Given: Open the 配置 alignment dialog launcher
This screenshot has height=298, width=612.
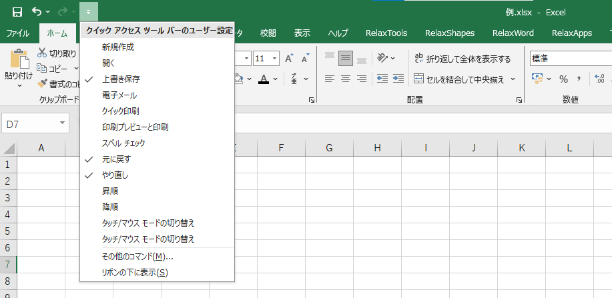Looking at the screenshot, I should pyautogui.click(x=519, y=100).
